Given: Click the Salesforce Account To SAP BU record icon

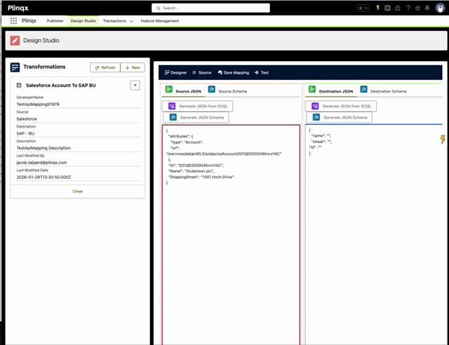Looking at the screenshot, I should 19,86.
